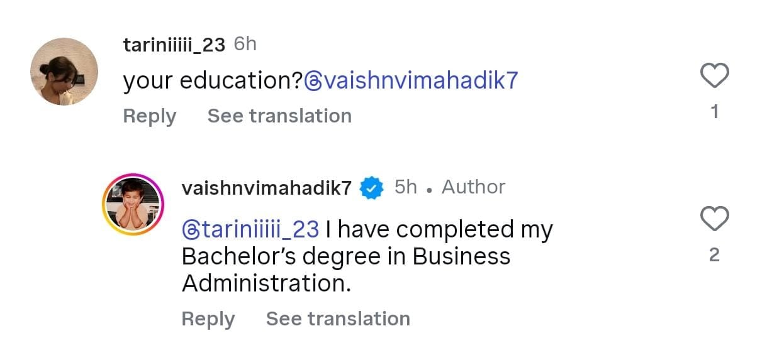Like the comment by tariniiiii_23
Image resolution: width=767 pixels, height=348 pixels.
[x=714, y=77]
